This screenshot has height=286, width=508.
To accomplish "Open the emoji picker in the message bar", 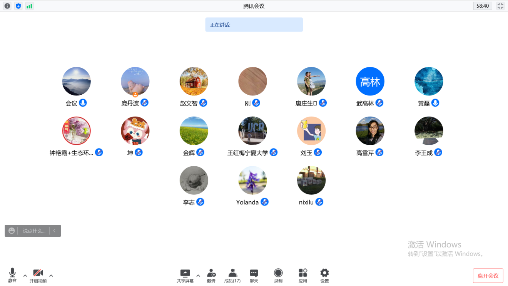I will coord(12,231).
